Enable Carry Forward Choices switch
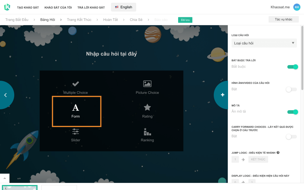Viewport: 304px width, 190px height. (x=292, y=137)
